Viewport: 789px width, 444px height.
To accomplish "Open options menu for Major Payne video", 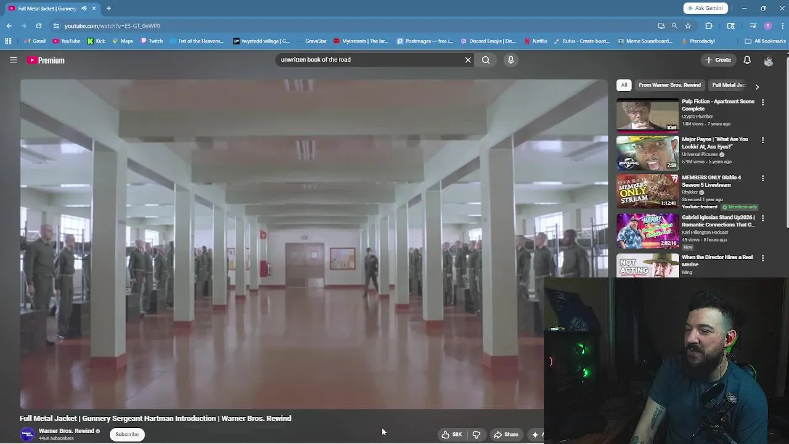I will tap(762, 141).
